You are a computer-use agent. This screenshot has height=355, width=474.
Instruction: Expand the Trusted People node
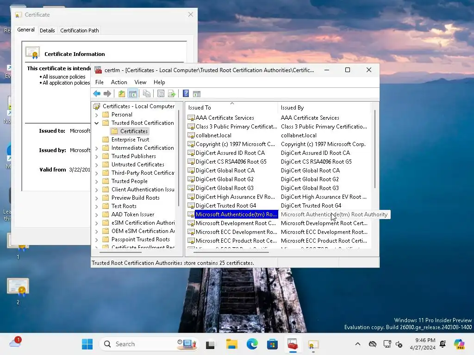tap(96, 181)
